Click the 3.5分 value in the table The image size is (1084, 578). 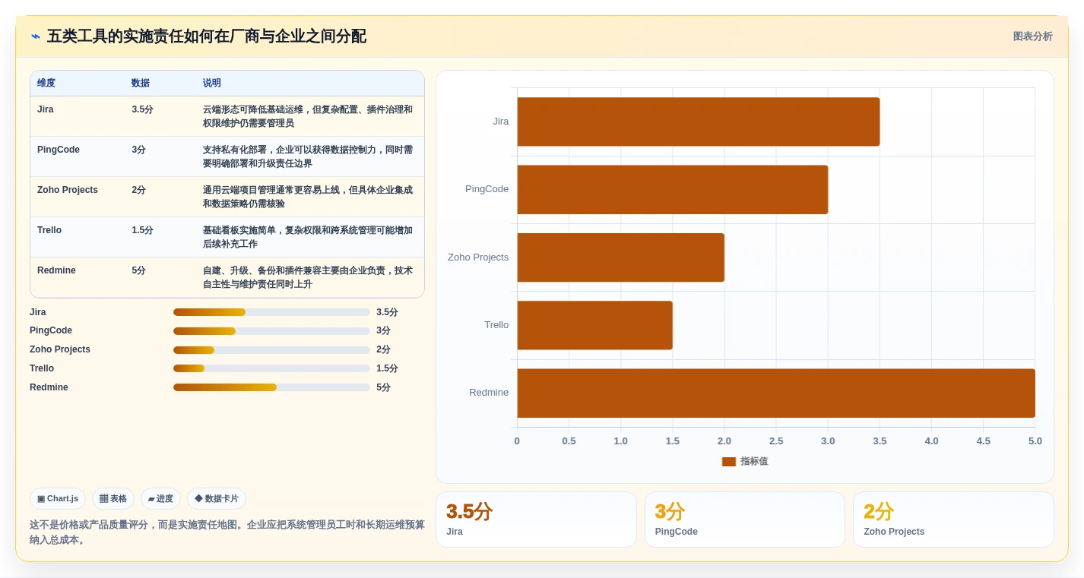coord(142,109)
